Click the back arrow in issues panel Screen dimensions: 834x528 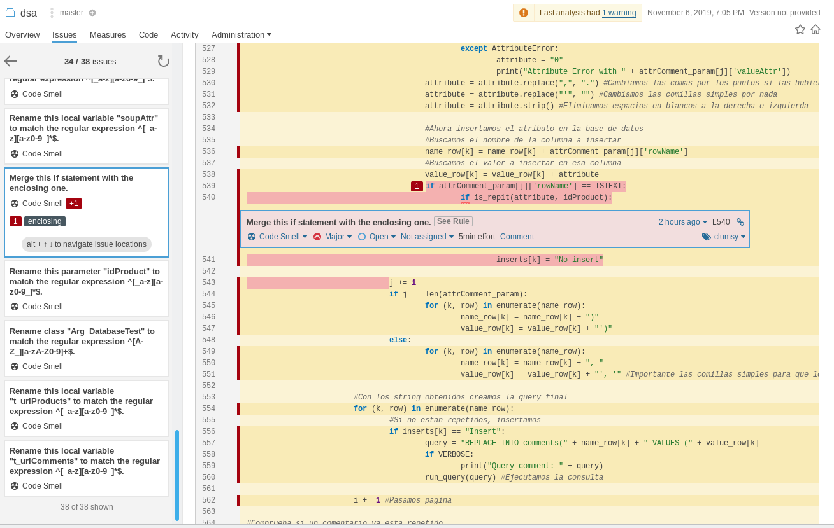pos(11,61)
